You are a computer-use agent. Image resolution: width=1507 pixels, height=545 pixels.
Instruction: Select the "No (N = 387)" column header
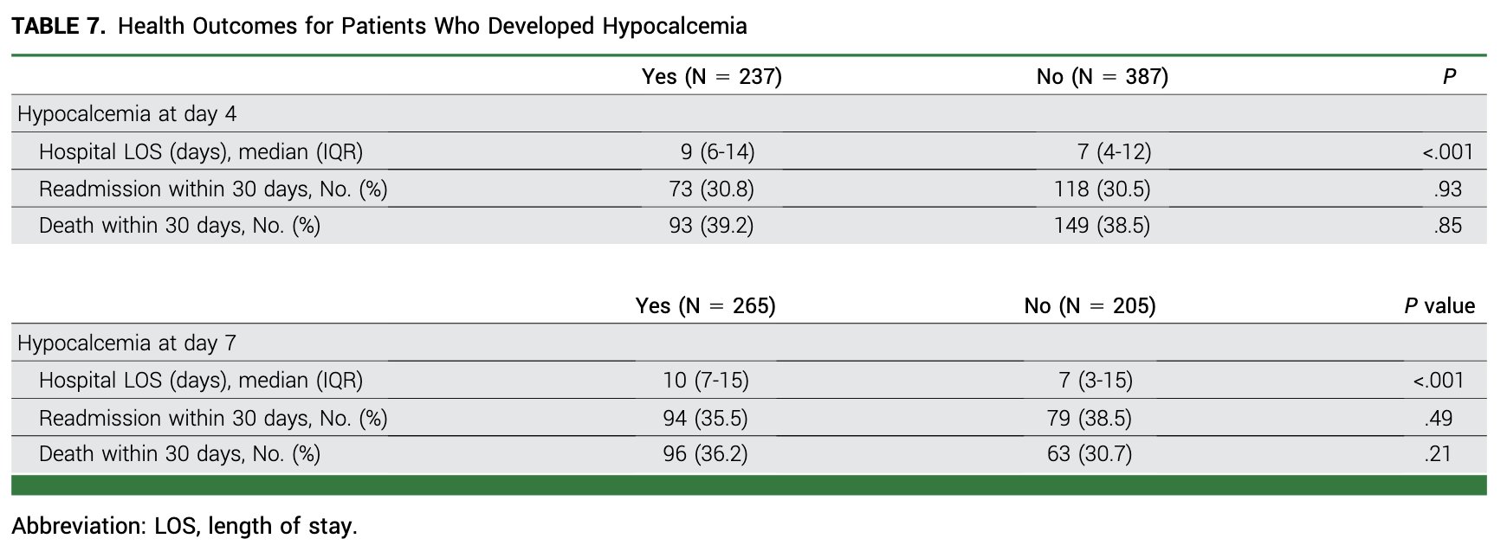[x=1102, y=77]
